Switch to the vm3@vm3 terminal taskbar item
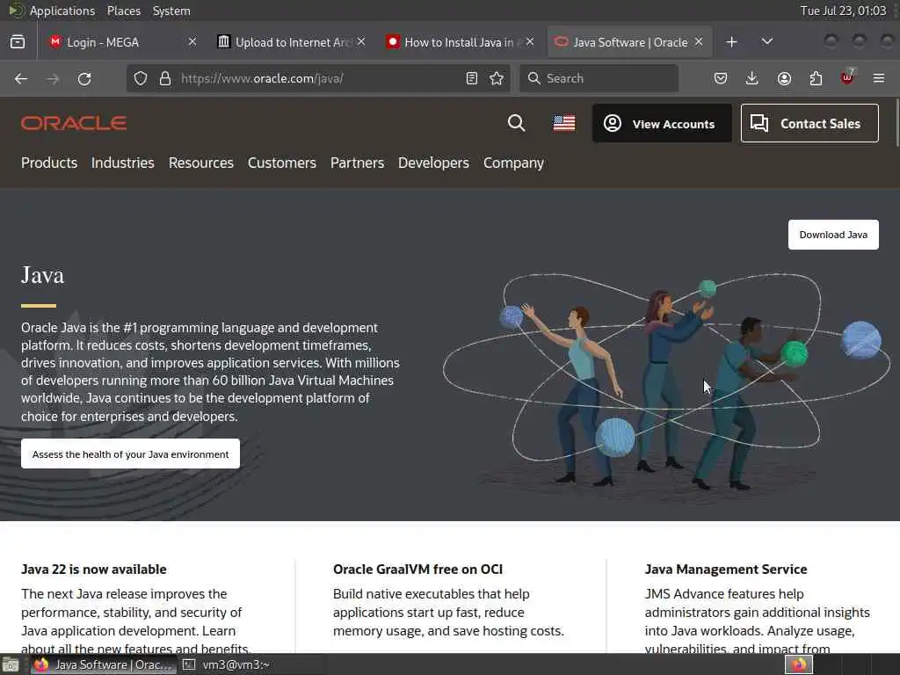The width and height of the screenshot is (900, 675). [227, 664]
